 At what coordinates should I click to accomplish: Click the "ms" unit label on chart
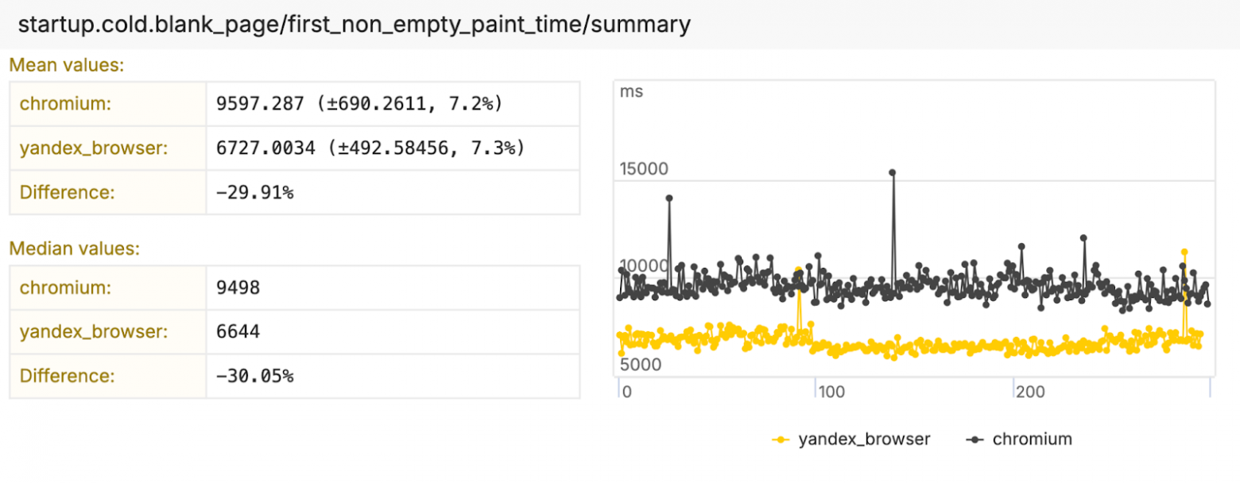click(631, 91)
